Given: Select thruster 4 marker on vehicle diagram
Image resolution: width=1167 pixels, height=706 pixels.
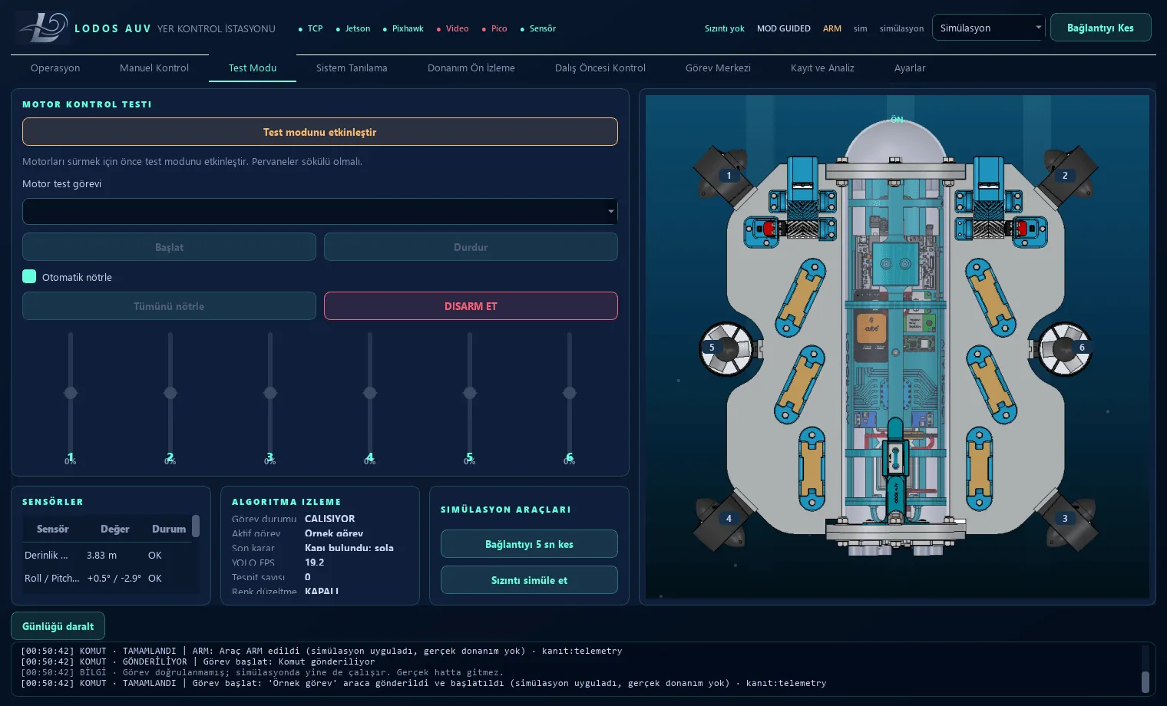Looking at the screenshot, I should (729, 519).
